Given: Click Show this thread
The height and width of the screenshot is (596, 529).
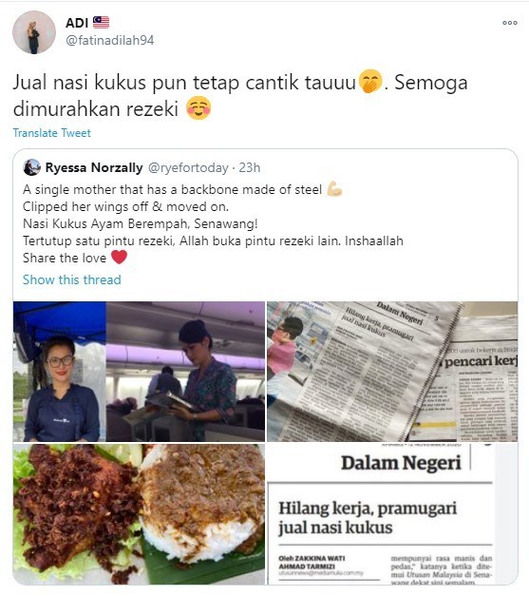Looking at the screenshot, I should pos(72,279).
